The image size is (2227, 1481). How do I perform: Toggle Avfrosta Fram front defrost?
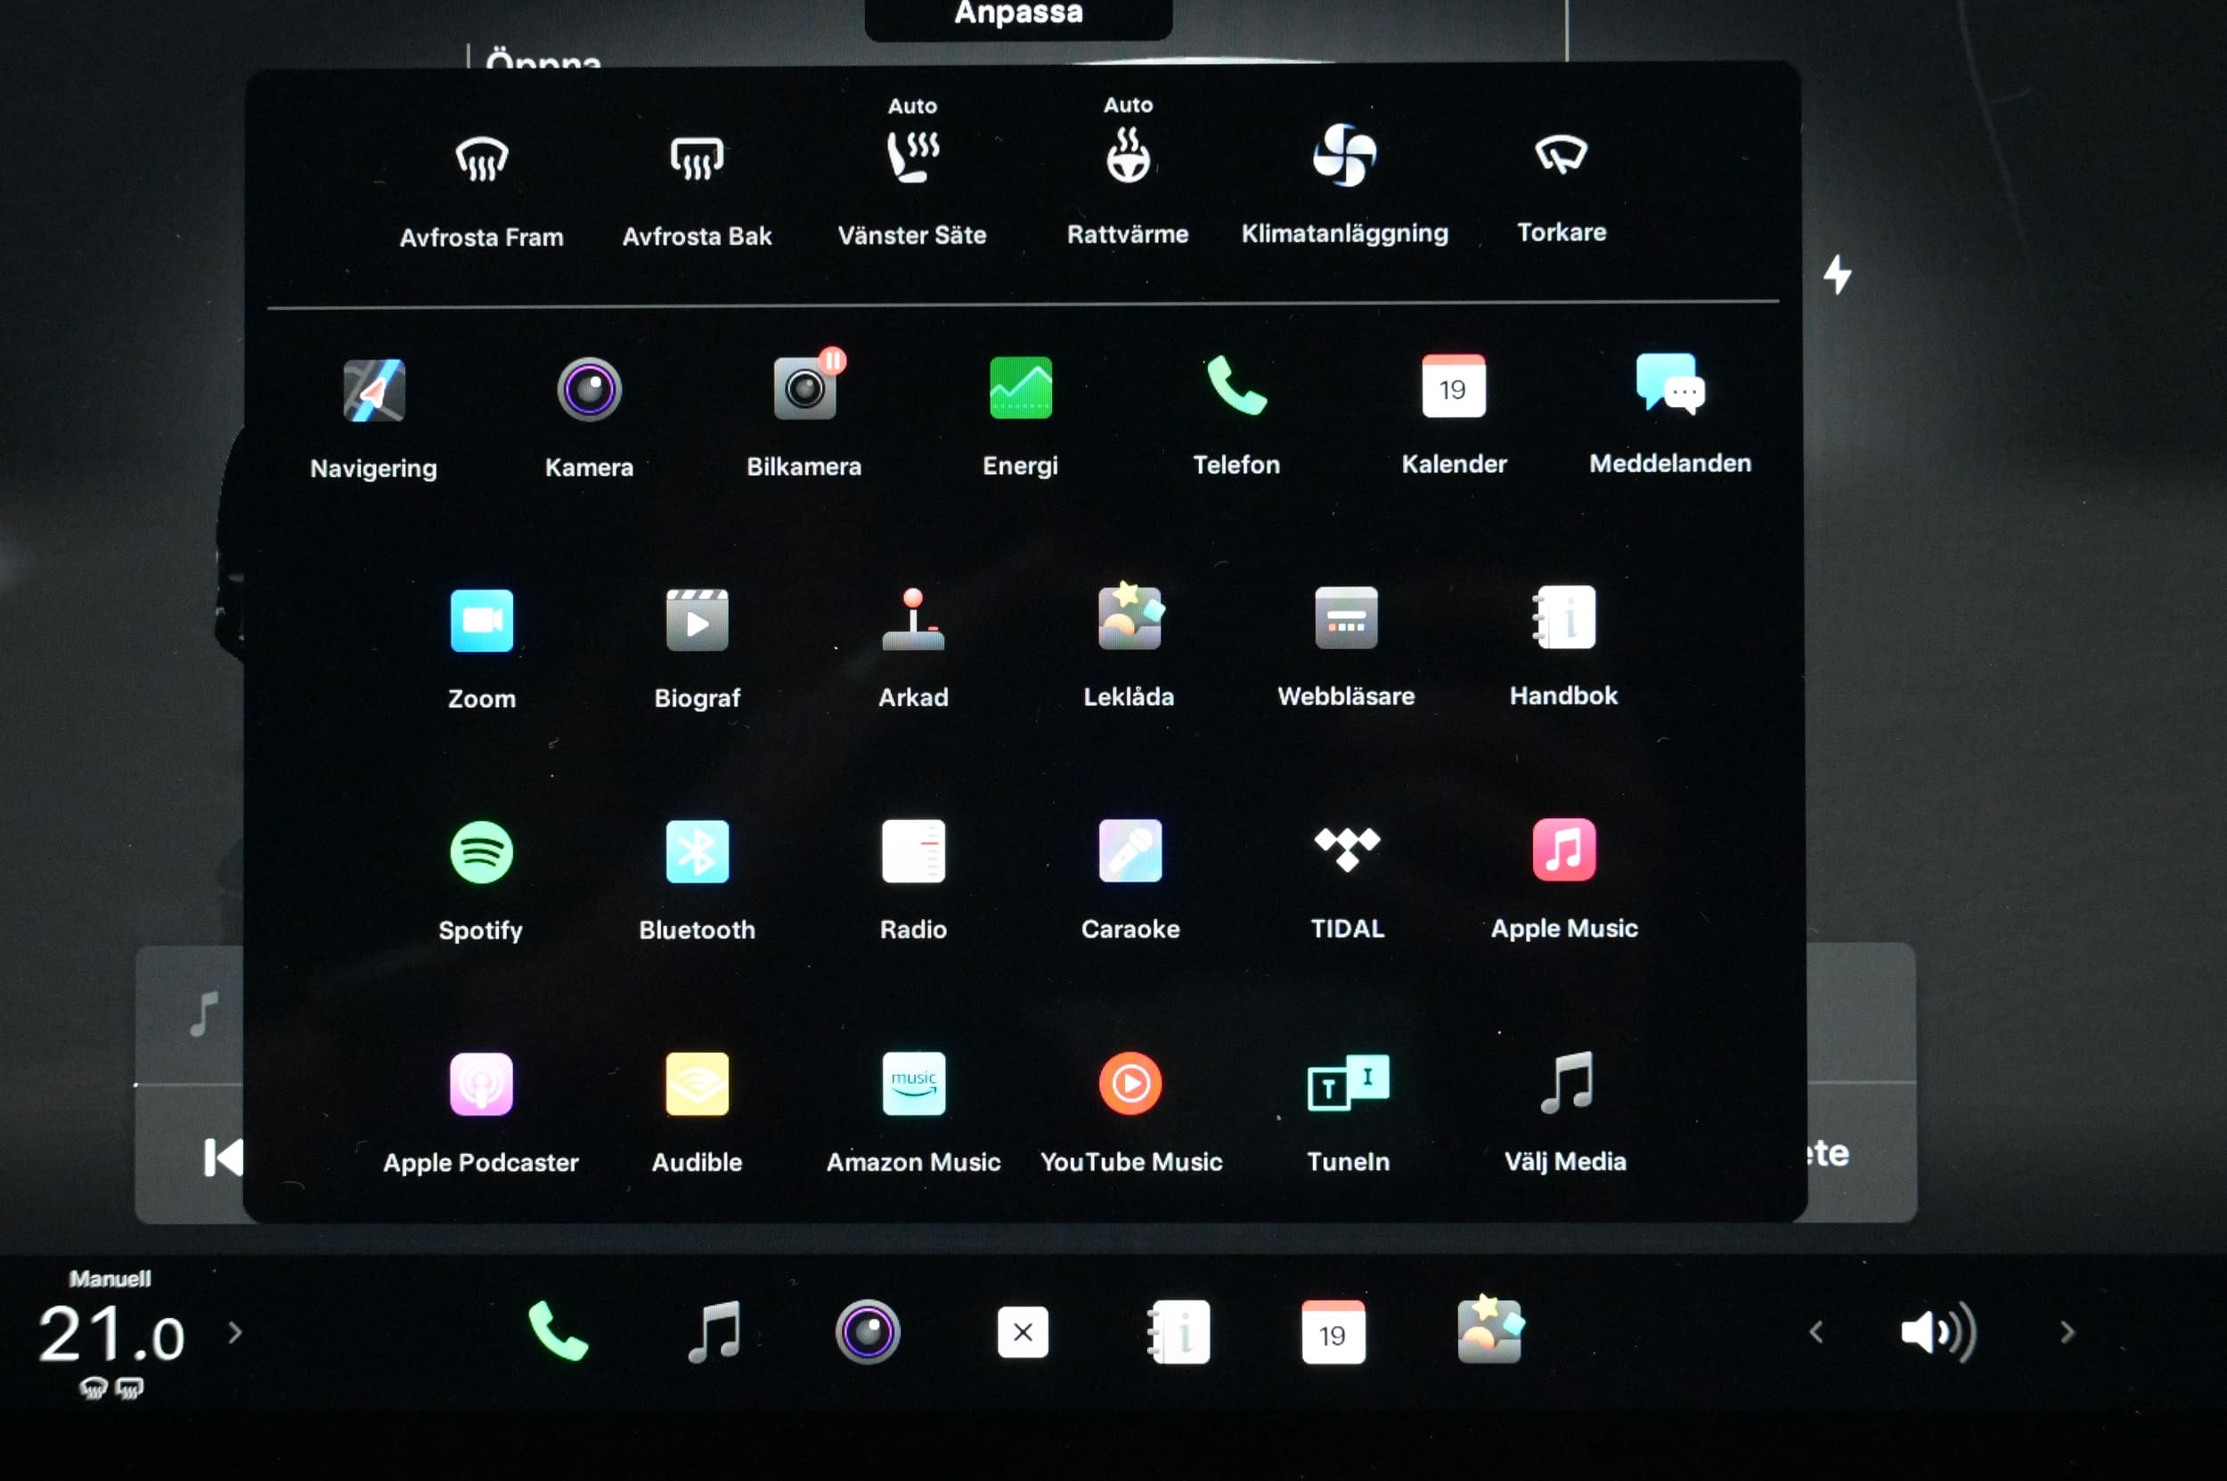click(482, 159)
